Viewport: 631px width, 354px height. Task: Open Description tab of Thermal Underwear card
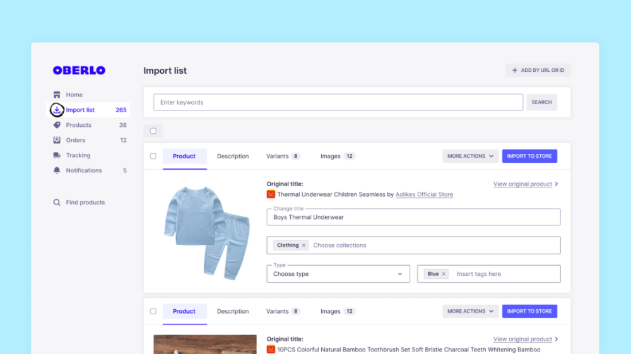coord(233,156)
